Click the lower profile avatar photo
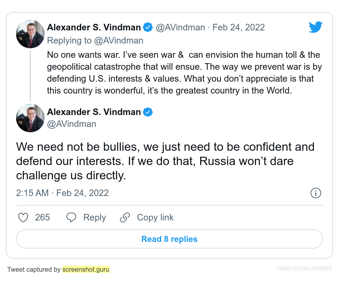Screen dimensions: 339x286 (30, 118)
